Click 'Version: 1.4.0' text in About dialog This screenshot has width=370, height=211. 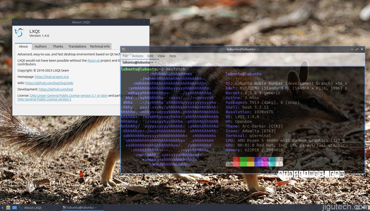(39, 36)
